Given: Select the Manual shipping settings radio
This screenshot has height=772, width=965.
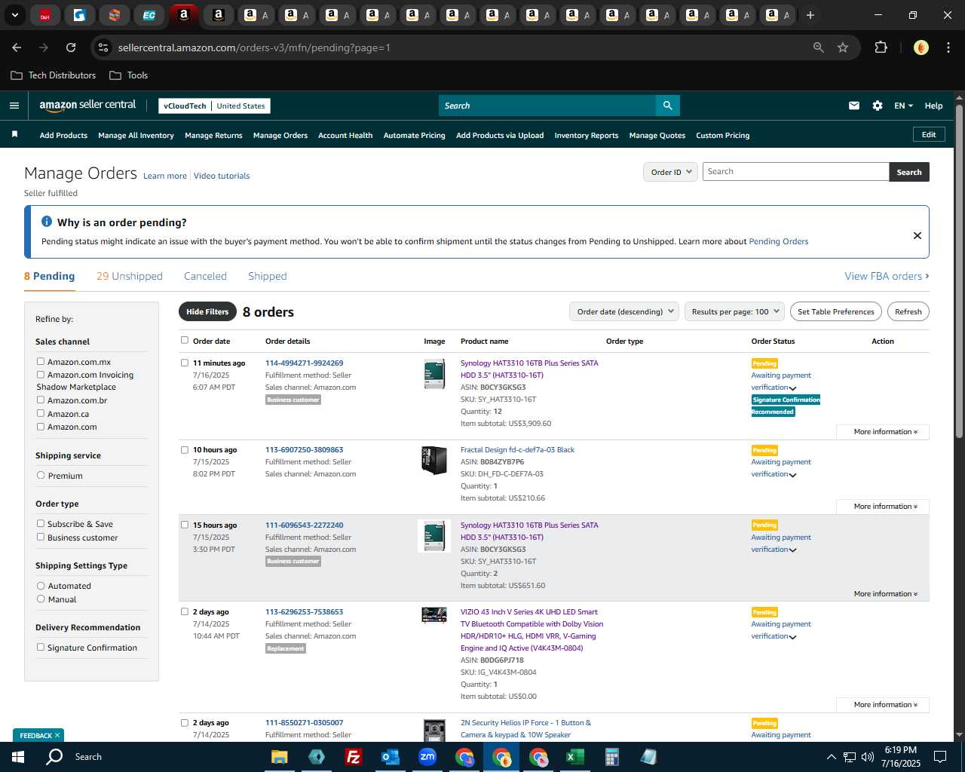Looking at the screenshot, I should [41, 599].
